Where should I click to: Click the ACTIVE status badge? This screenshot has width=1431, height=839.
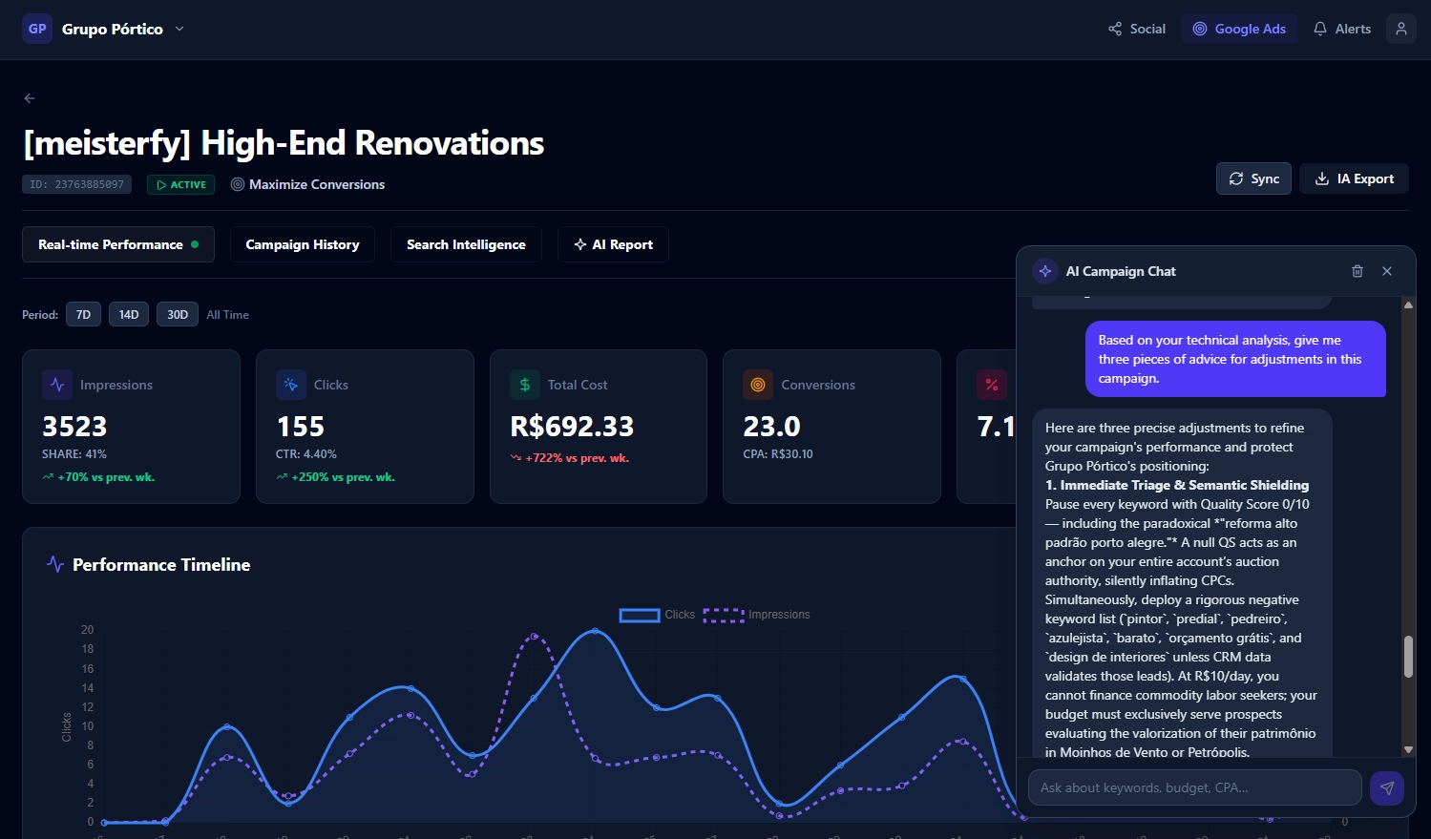point(181,184)
